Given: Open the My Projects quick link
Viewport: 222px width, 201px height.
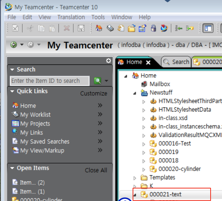Looking at the screenshot, I should tap(35, 124).
